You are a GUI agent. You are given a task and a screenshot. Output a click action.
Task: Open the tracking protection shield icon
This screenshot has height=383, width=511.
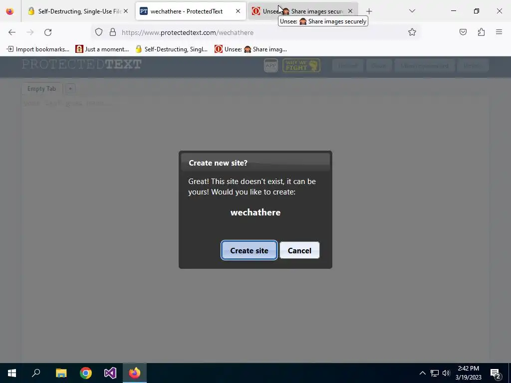(99, 32)
